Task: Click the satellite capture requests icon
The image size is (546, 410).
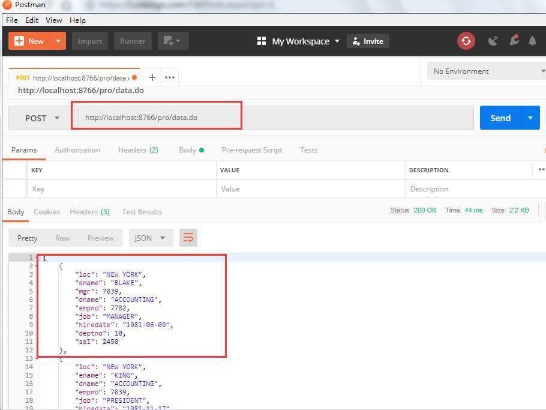Action: pos(493,41)
